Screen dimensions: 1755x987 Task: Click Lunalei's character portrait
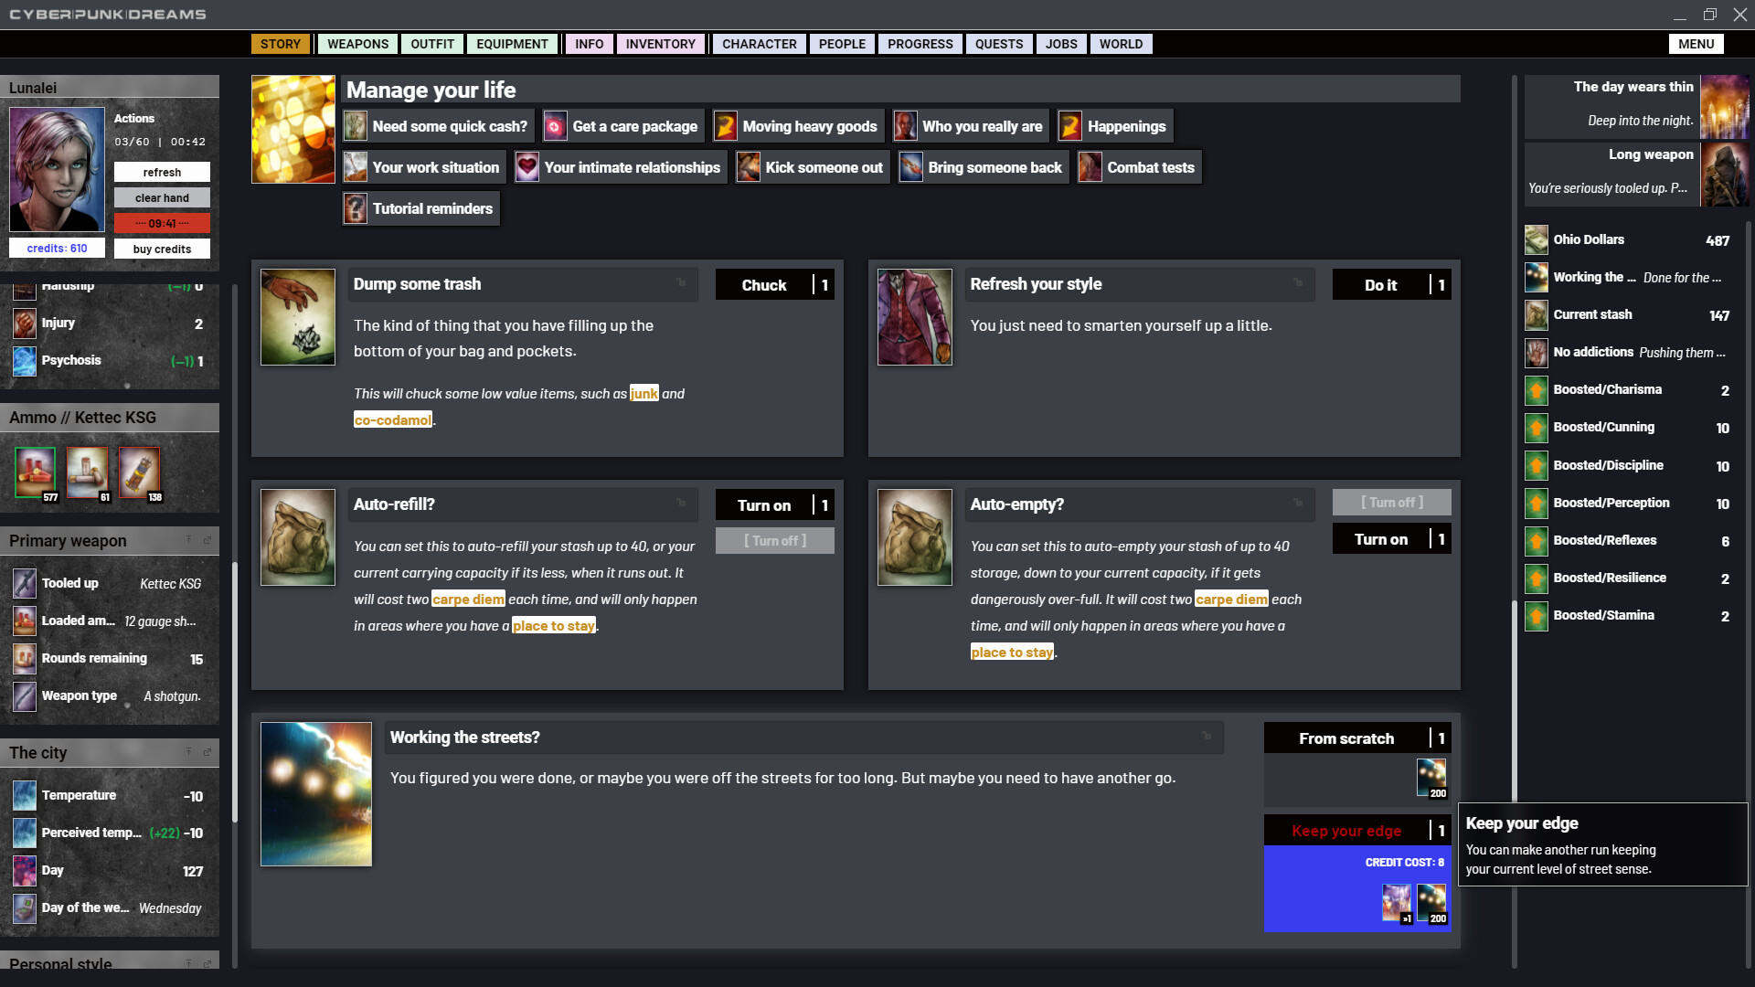click(x=57, y=169)
